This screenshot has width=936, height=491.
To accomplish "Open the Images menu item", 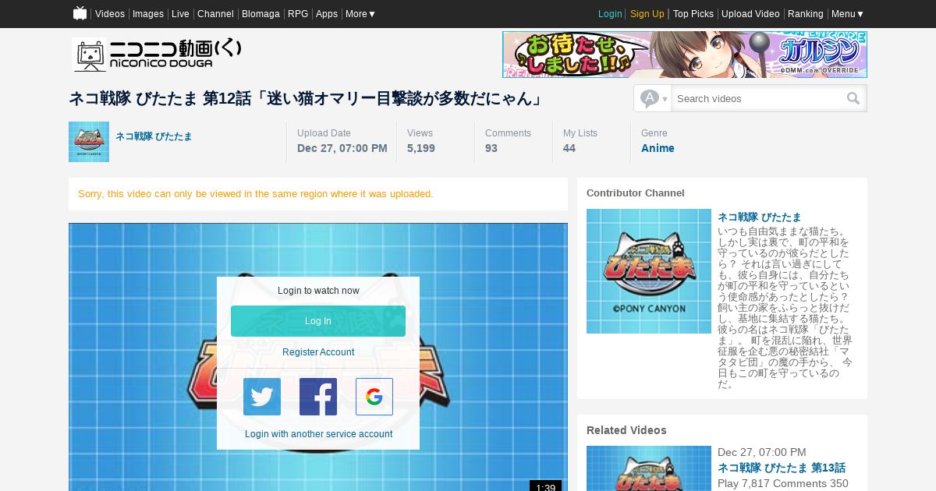I will pyautogui.click(x=148, y=14).
